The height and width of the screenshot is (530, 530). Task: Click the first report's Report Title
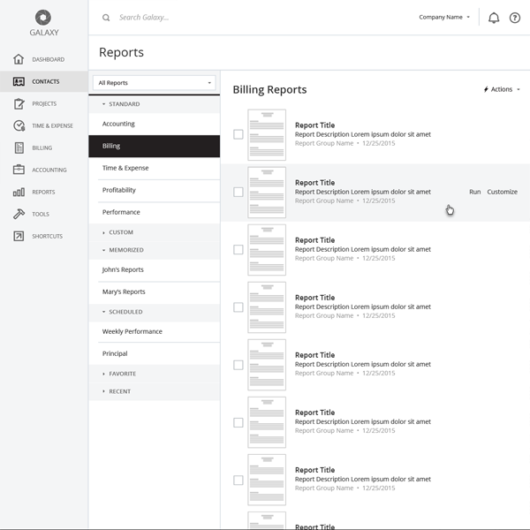314,125
